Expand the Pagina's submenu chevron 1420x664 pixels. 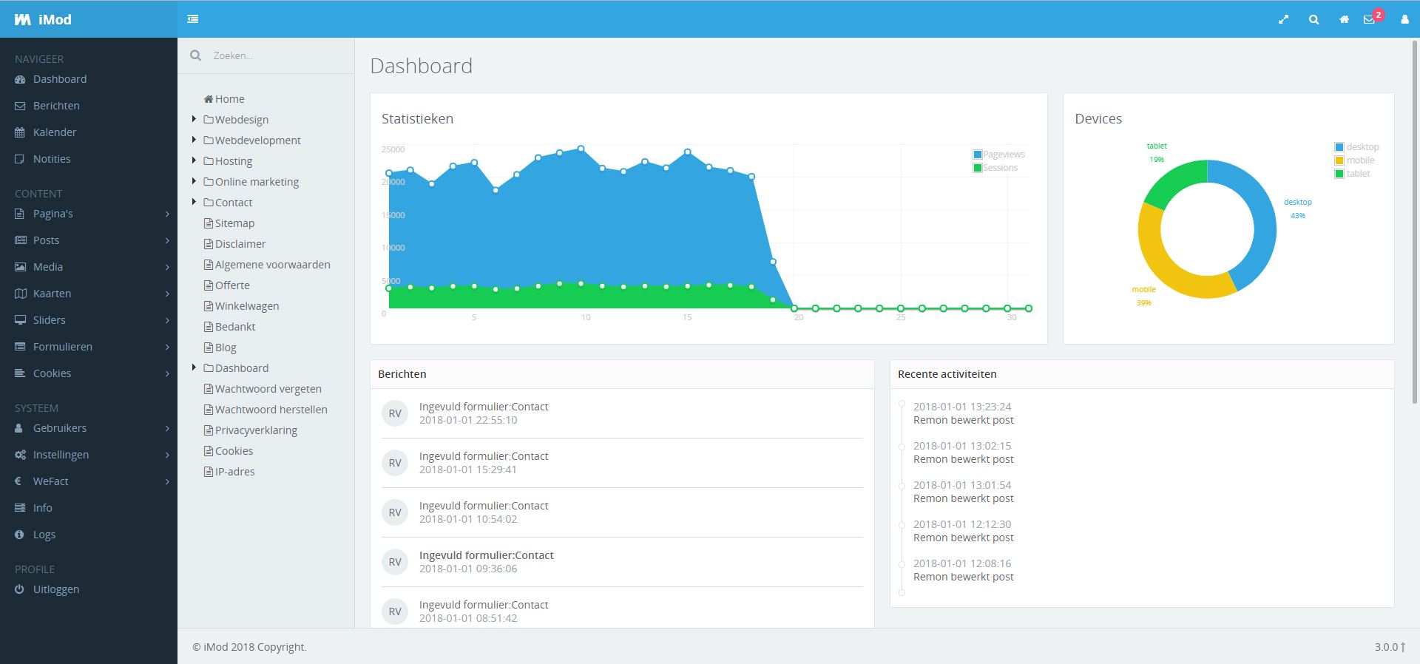tap(167, 214)
